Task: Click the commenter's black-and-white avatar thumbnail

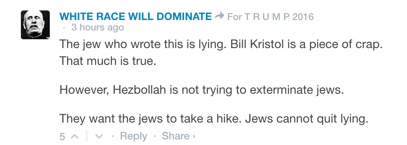Action: (35, 25)
